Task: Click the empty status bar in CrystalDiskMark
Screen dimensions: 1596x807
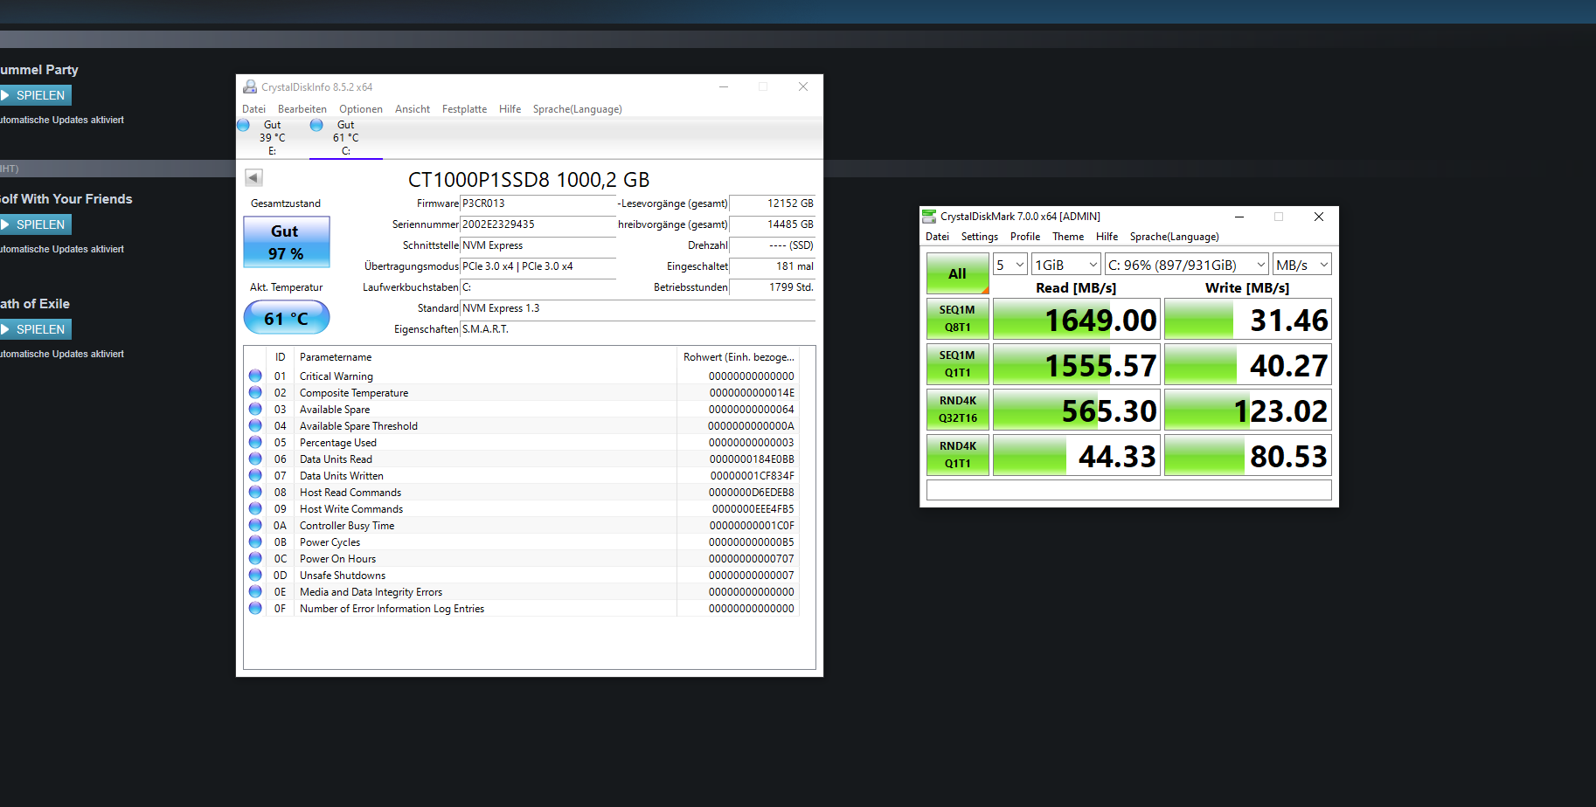Action: pyautogui.click(x=1129, y=490)
